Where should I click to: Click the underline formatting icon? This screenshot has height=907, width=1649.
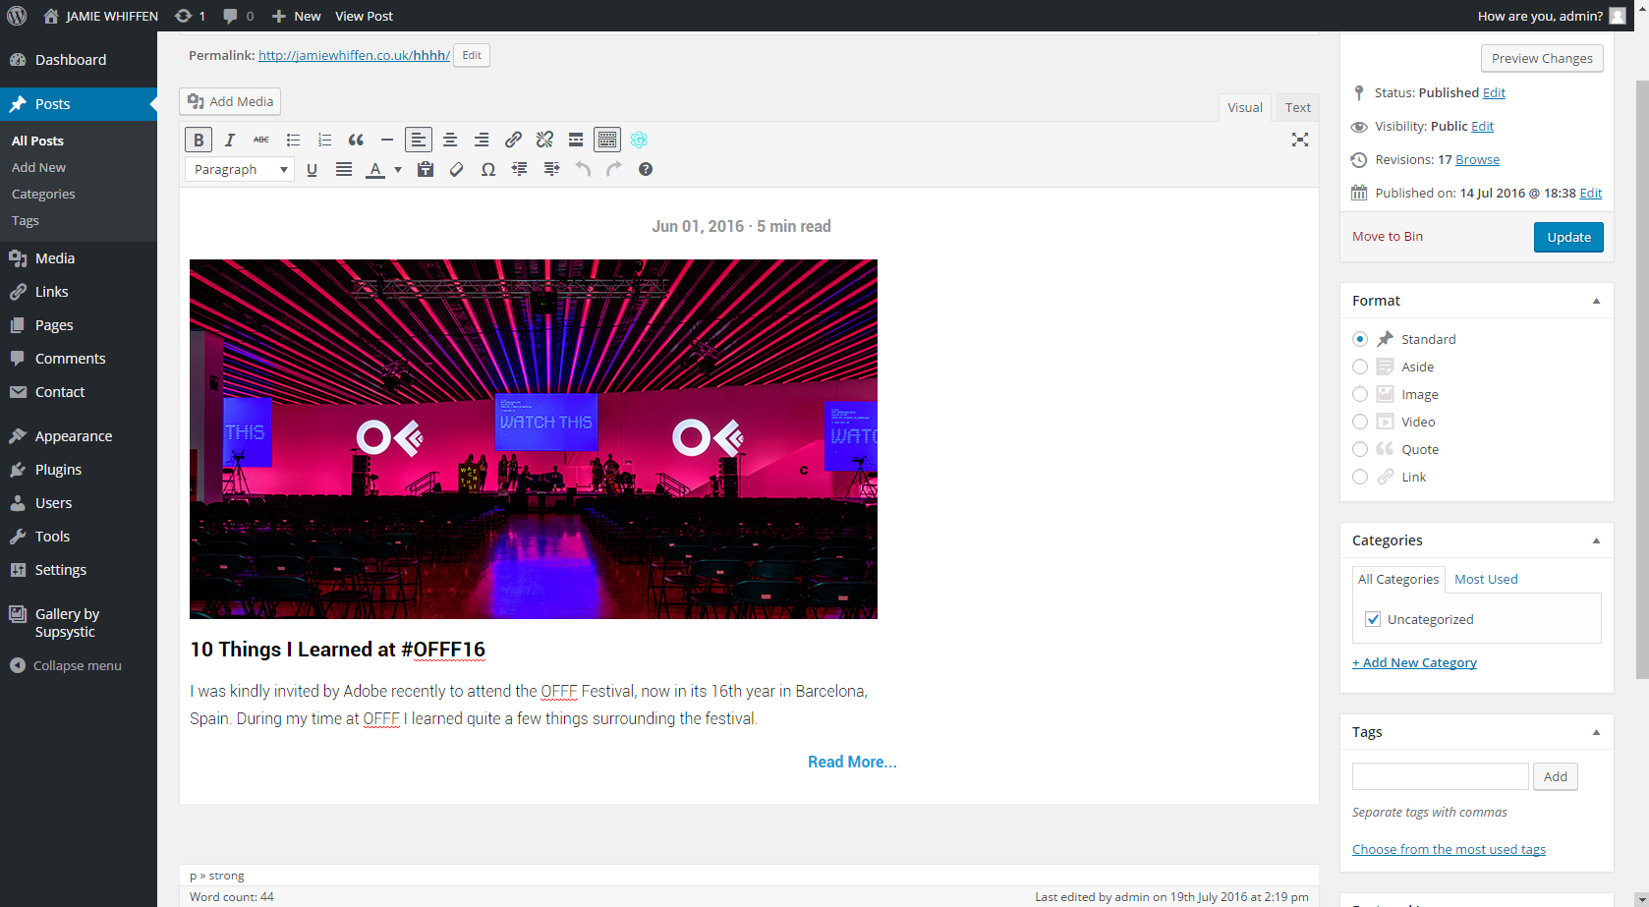click(x=313, y=169)
